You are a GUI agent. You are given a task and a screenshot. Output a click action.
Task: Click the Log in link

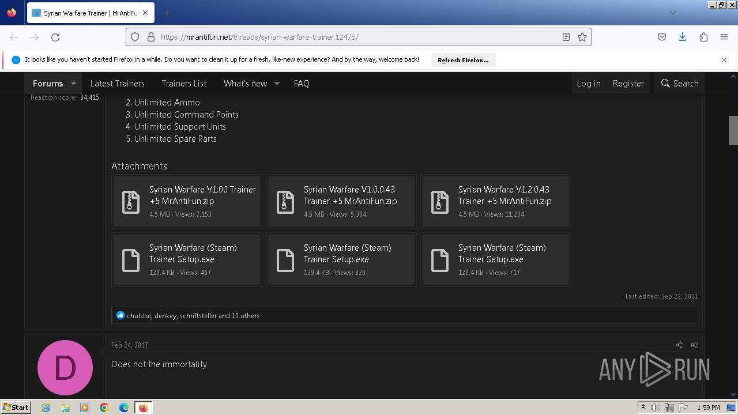click(589, 84)
